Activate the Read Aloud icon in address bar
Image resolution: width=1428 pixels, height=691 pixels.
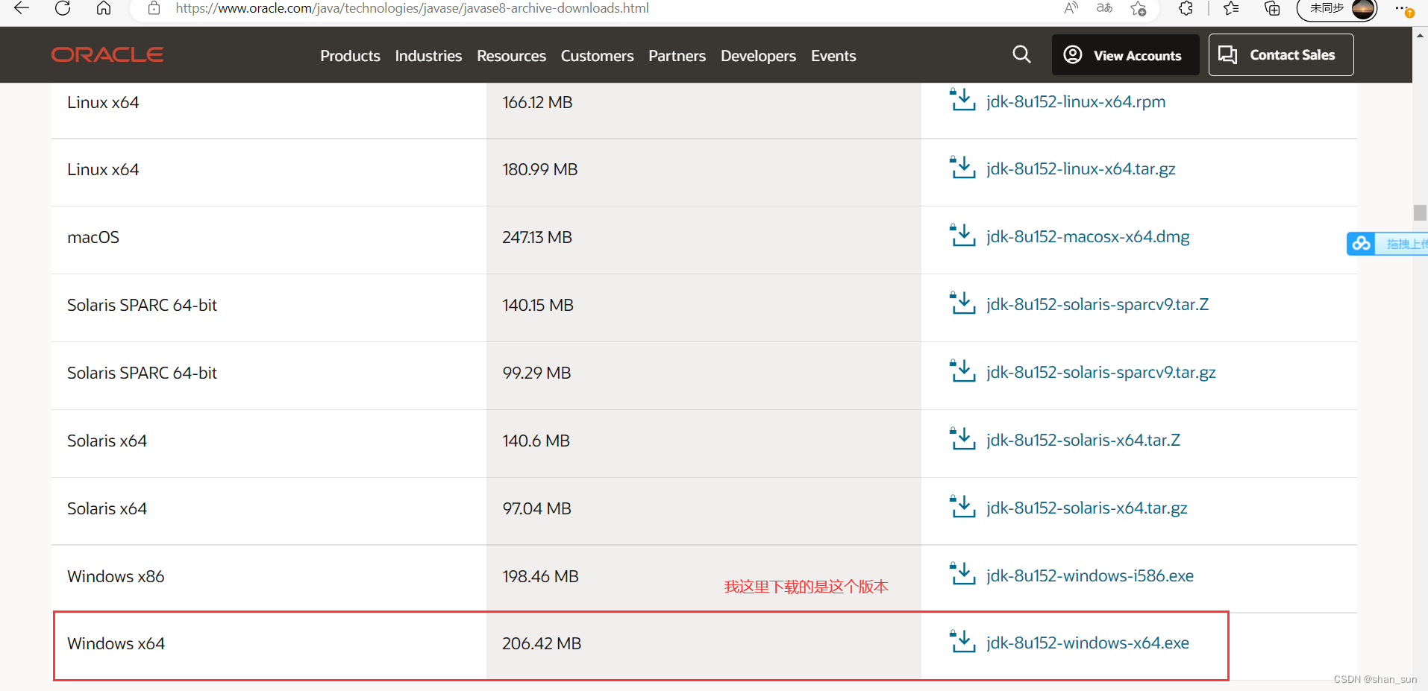1071,8
